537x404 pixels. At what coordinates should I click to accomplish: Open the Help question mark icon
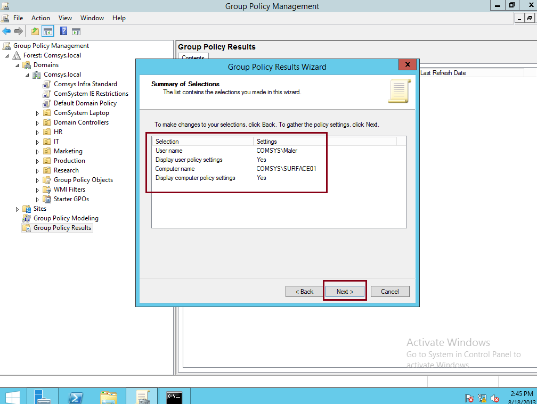(63, 31)
